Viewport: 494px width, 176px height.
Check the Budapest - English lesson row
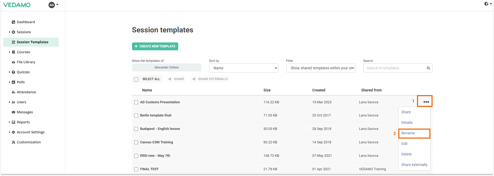[x=136, y=129]
